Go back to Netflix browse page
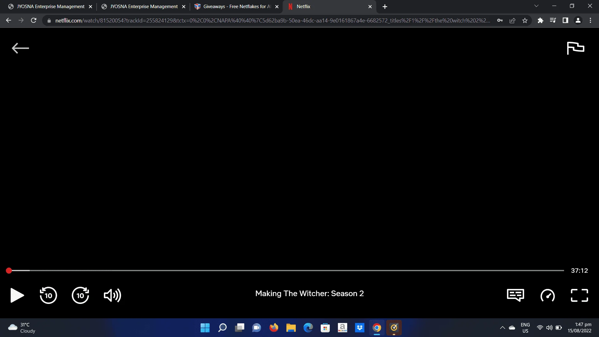This screenshot has width=599, height=337. tap(20, 48)
